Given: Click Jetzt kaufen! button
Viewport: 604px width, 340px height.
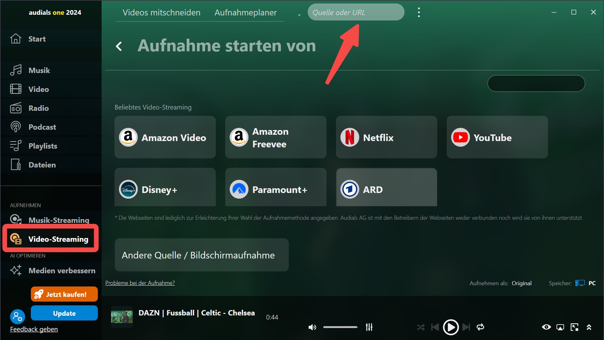Looking at the screenshot, I should pos(64,294).
